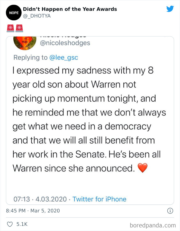This screenshot has width=180, height=231.
Task: Open the @lee_gsc mention link
Action: [x=64, y=57]
